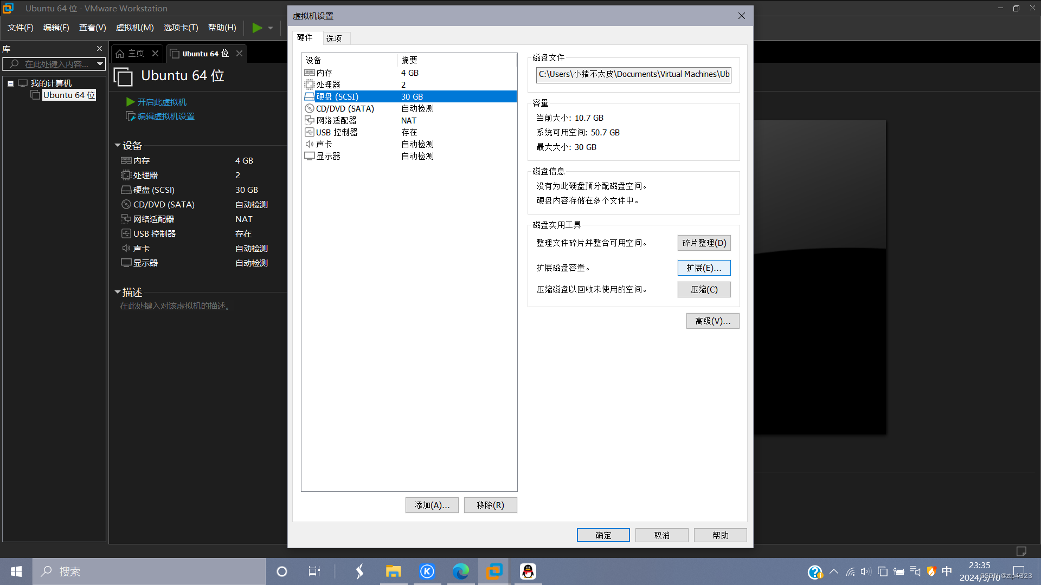1041x585 pixels.
Task: Click the disk file path field
Action: coord(633,75)
